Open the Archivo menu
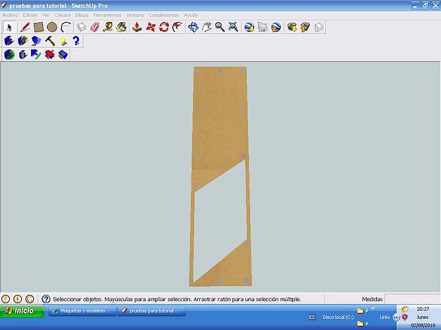The height and width of the screenshot is (330, 441). (x=10, y=15)
